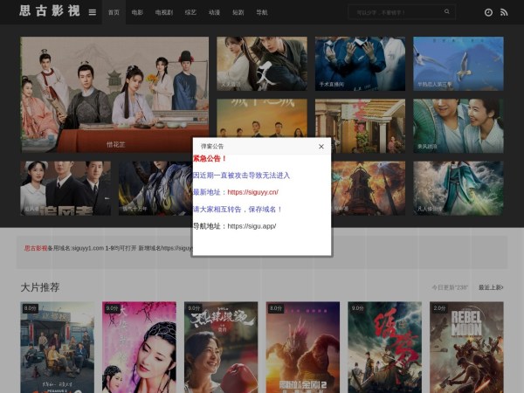Open the 电视剧 navigation tab
524x393 pixels.
[164, 12]
